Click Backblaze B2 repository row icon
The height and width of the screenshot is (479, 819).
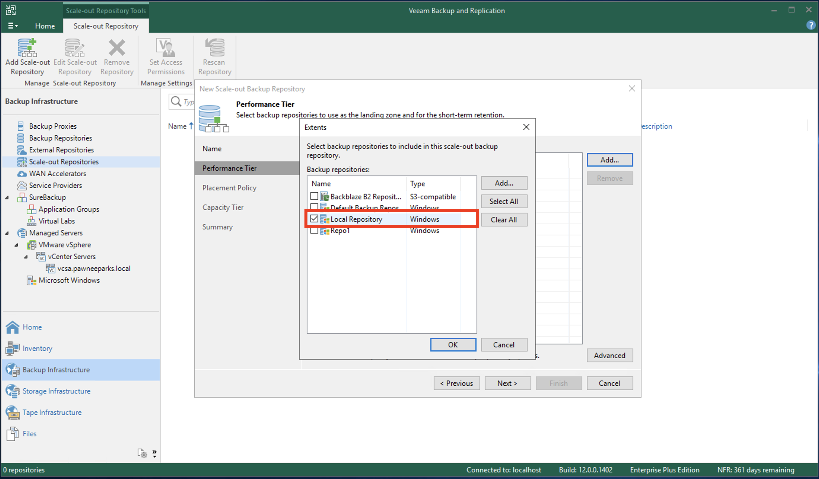(x=324, y=197)
